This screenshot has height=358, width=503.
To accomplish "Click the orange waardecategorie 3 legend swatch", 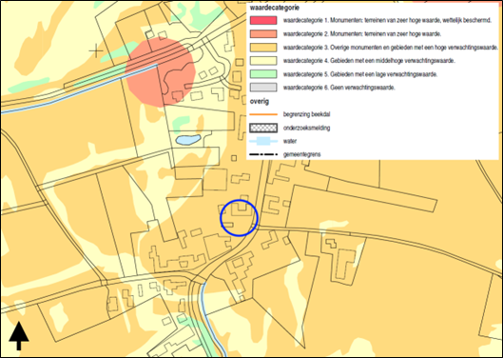I will pos(263,48).
